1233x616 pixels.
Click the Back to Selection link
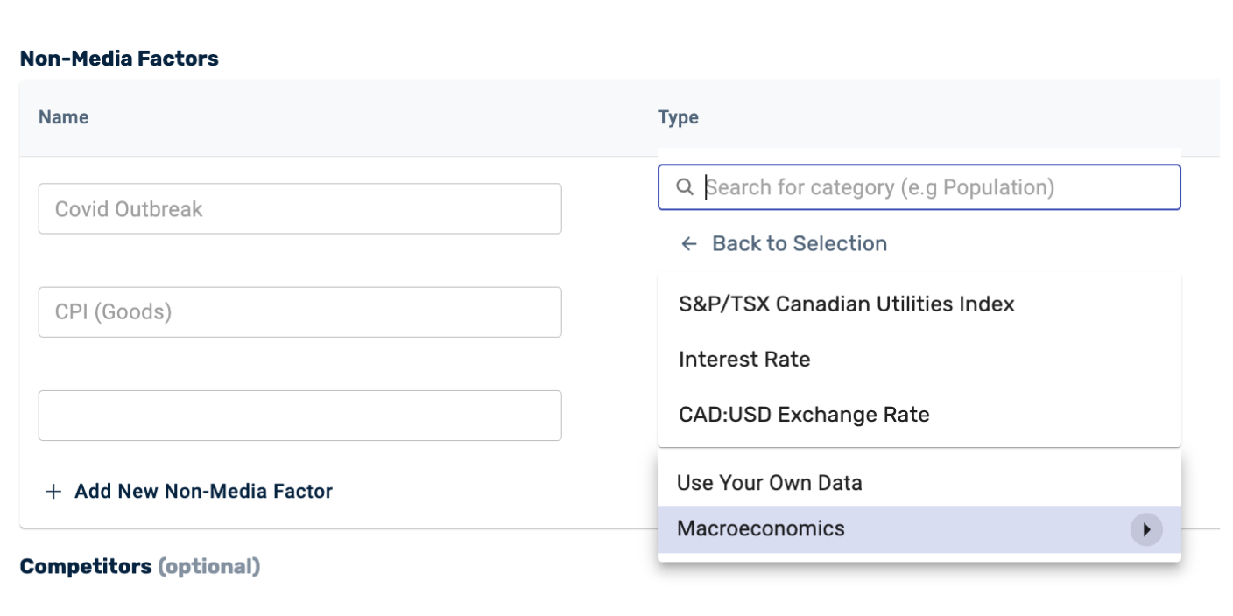pos(799,243)
